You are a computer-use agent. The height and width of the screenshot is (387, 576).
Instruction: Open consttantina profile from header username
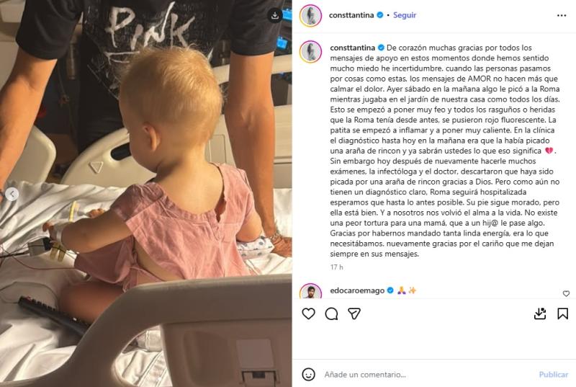tap(351, 15)
